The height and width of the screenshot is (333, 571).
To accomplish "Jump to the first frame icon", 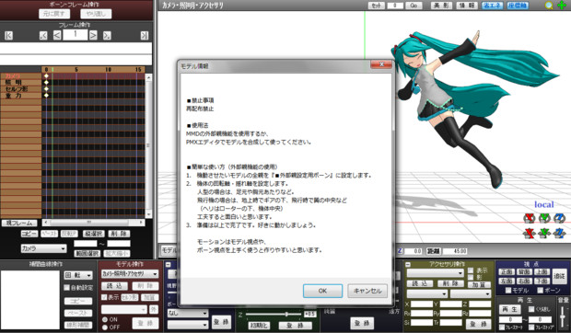I will click(8, 35).
